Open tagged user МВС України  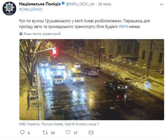point(29,124)
